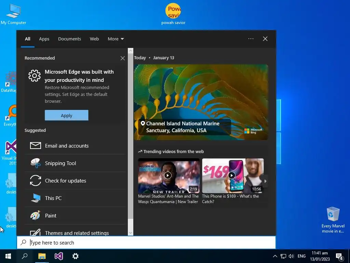Open the search panel options ellipsis
This screenshot has width=350, height=263.
coord(251,39)
